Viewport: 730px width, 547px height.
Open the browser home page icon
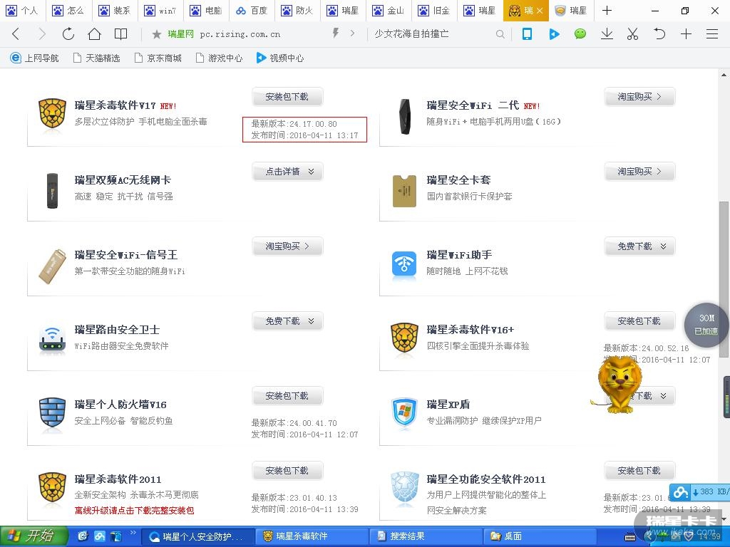point(95,33)
